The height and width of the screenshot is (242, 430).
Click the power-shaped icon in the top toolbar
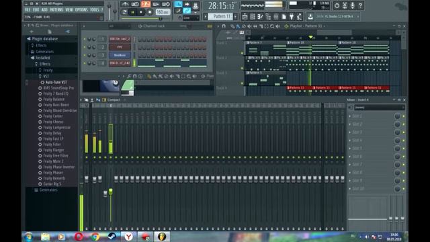[337, 5]
